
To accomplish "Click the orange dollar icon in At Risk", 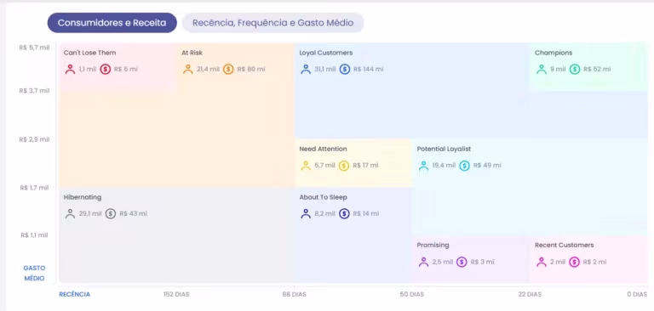I will point(228,69).
